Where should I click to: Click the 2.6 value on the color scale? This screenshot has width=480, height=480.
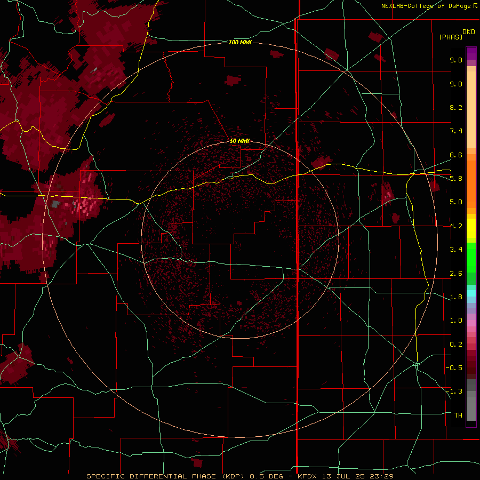tap(456, 274)
